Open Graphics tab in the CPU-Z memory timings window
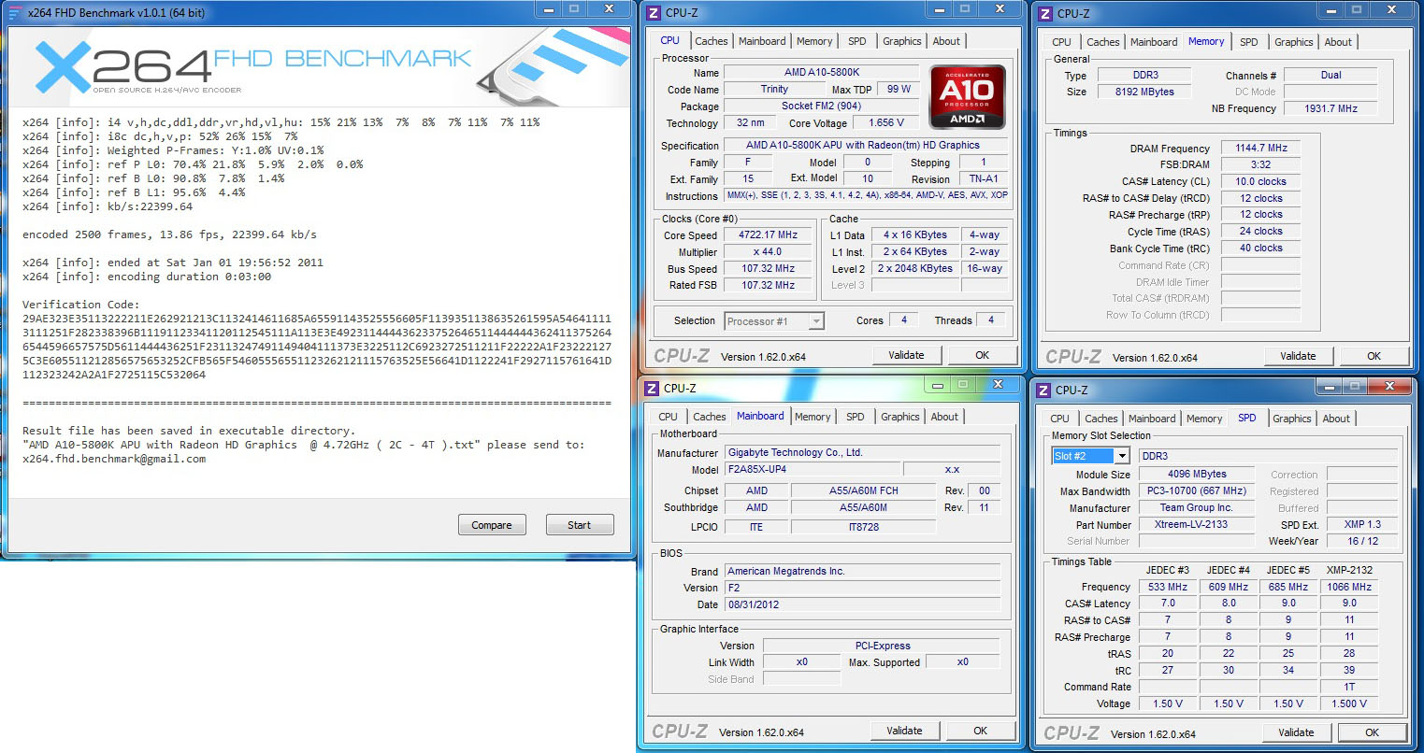 click(1294, 42)
